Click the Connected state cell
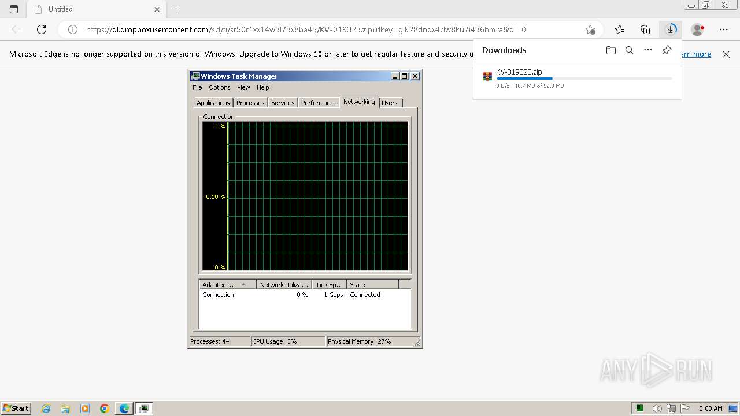The height and width of the screenshot is (416, 740). click(365, 295)
